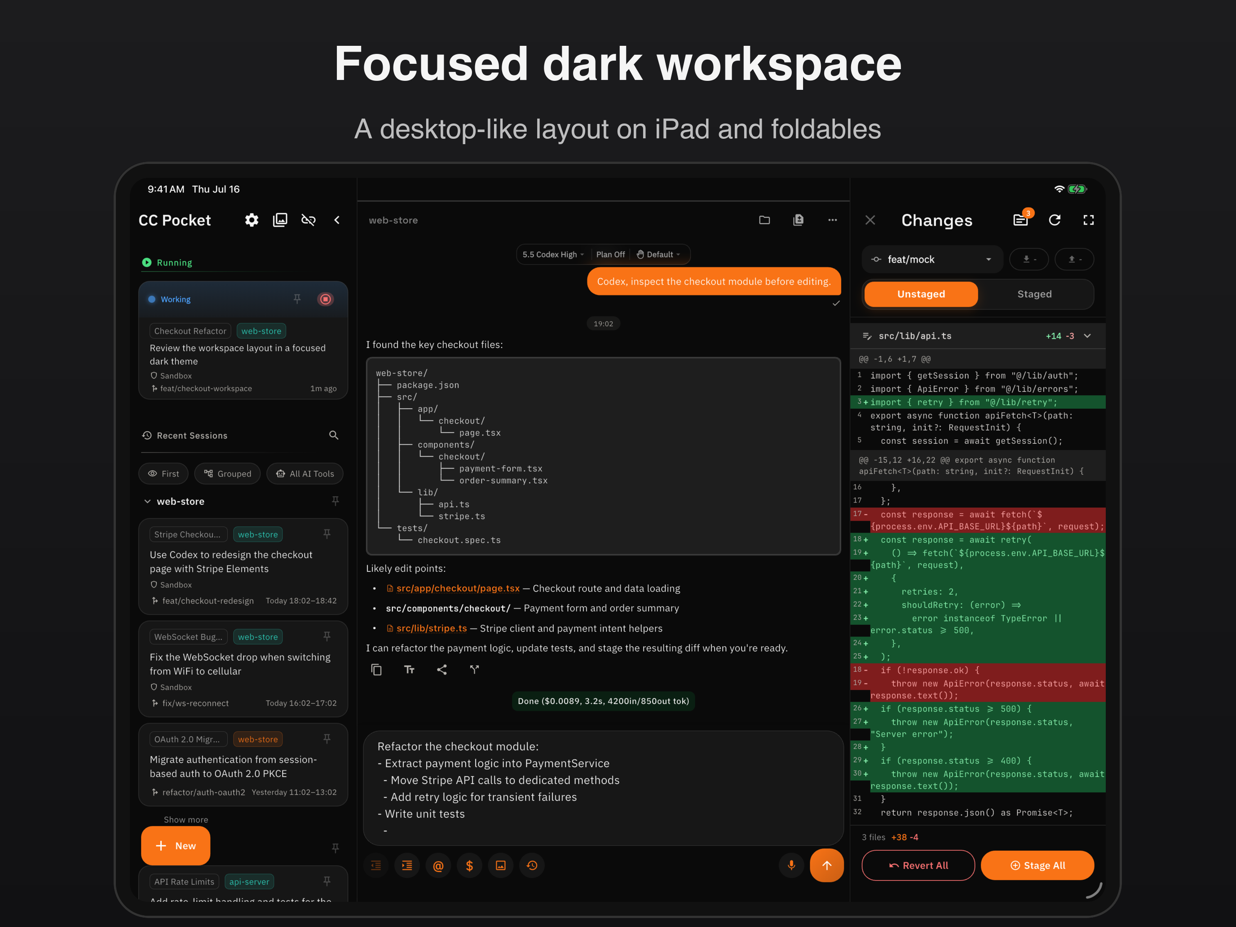Viewport: 1236px width, 927px height.
Task: Send the message with arrow button
Action: 827,865
